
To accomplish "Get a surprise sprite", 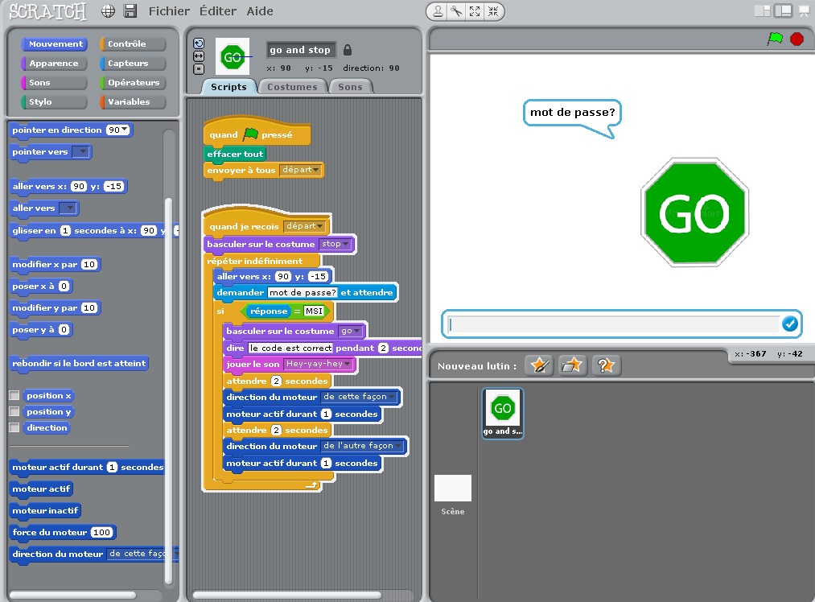I will click(x=606, y=365).
